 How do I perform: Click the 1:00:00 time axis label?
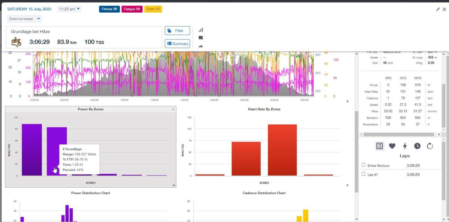pyautogui.click(x=124, y=100)
